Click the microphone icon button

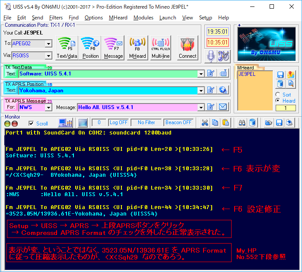pyautogui.click(x=211, y=56)
